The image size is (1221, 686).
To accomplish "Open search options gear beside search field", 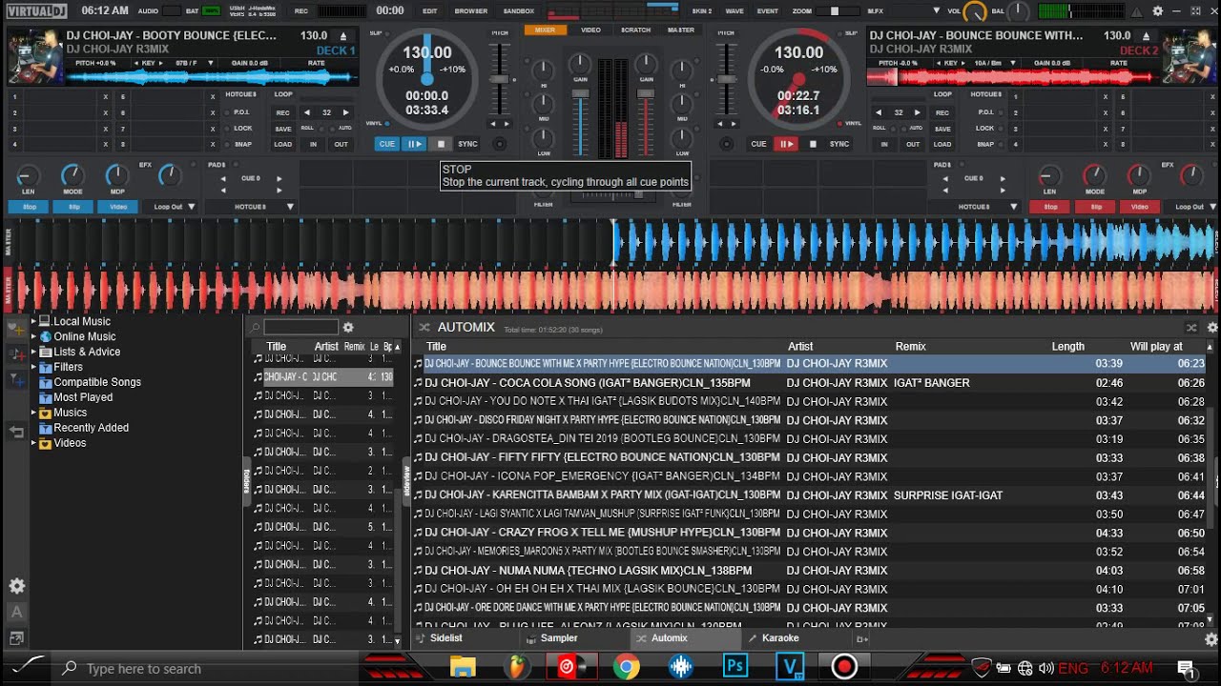I will (x=348, y=327).
